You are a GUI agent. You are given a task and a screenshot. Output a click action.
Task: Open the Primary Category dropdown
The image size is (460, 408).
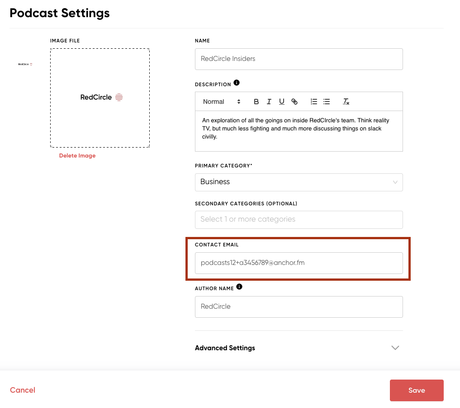(x=299, y=182)
